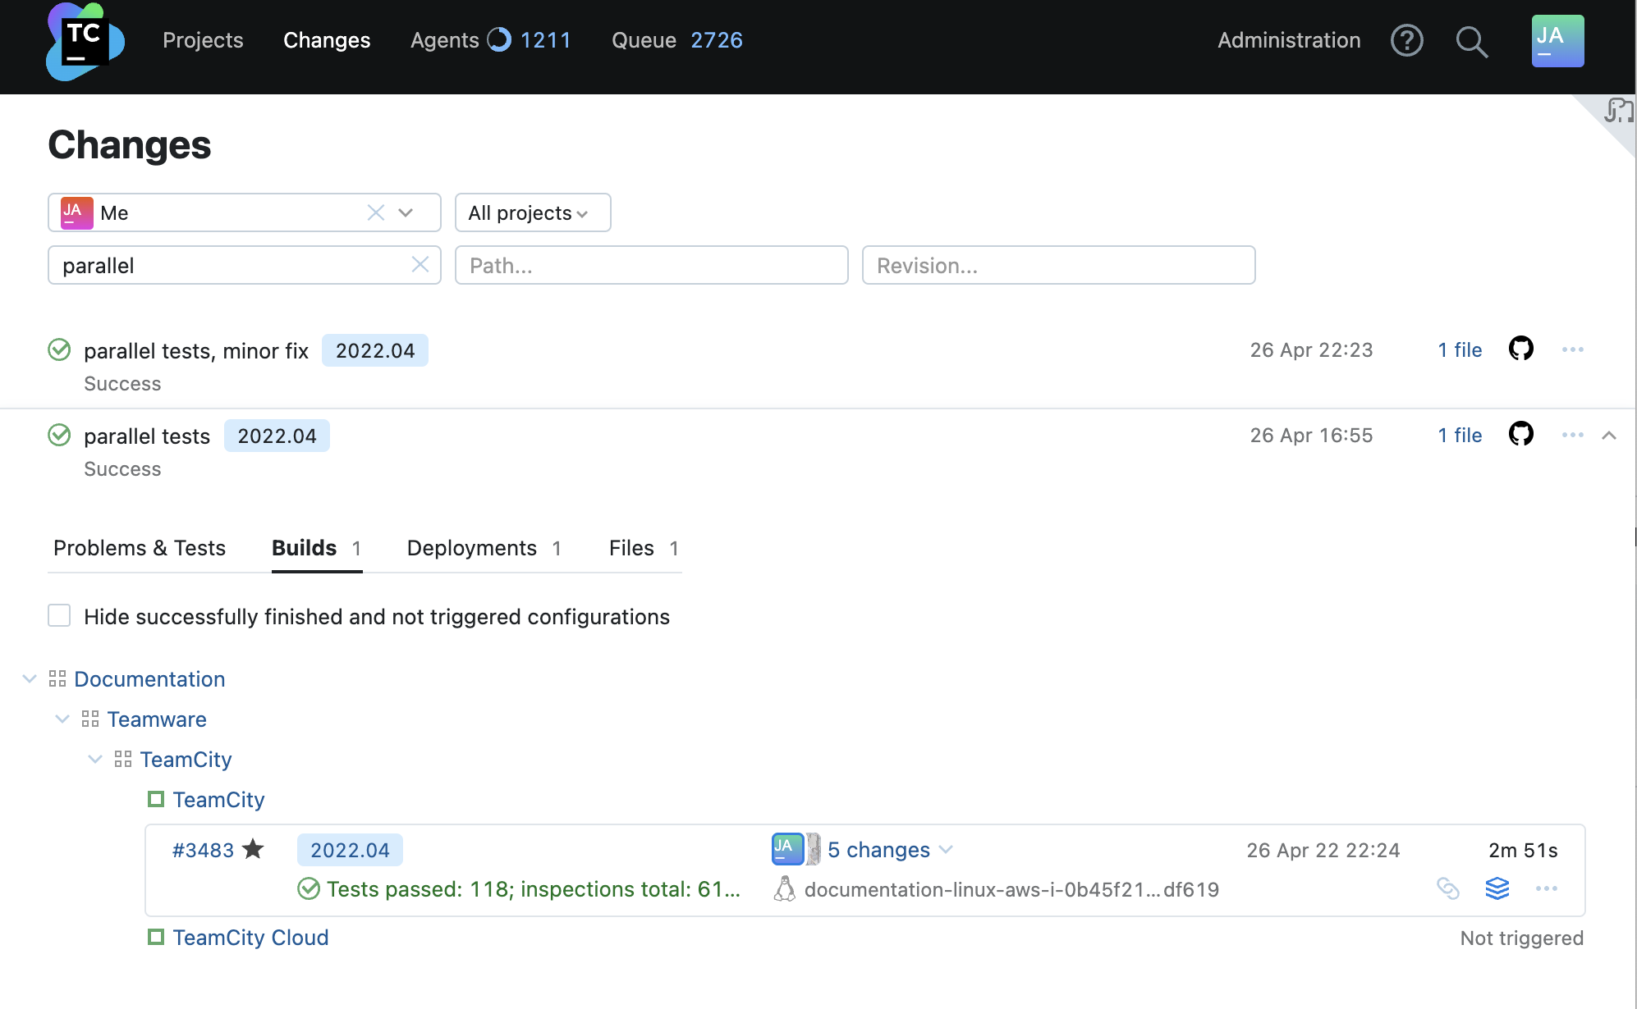Click into the Revision input field
Screen dimensions: 1637x1009
[x=1057, y=265]
